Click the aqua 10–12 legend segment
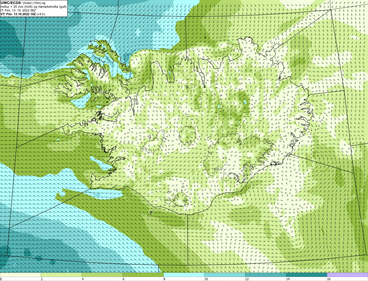This screenshot has height=281, width=368. tap(225, 275)
